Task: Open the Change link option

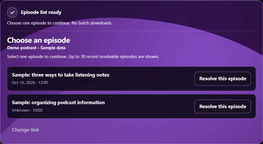Action: [x=25, y=130]
